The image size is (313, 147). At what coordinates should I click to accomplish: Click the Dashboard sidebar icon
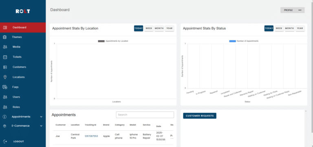coord(5,28)
